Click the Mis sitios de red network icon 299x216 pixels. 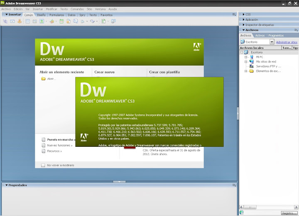tap(252, 61)
